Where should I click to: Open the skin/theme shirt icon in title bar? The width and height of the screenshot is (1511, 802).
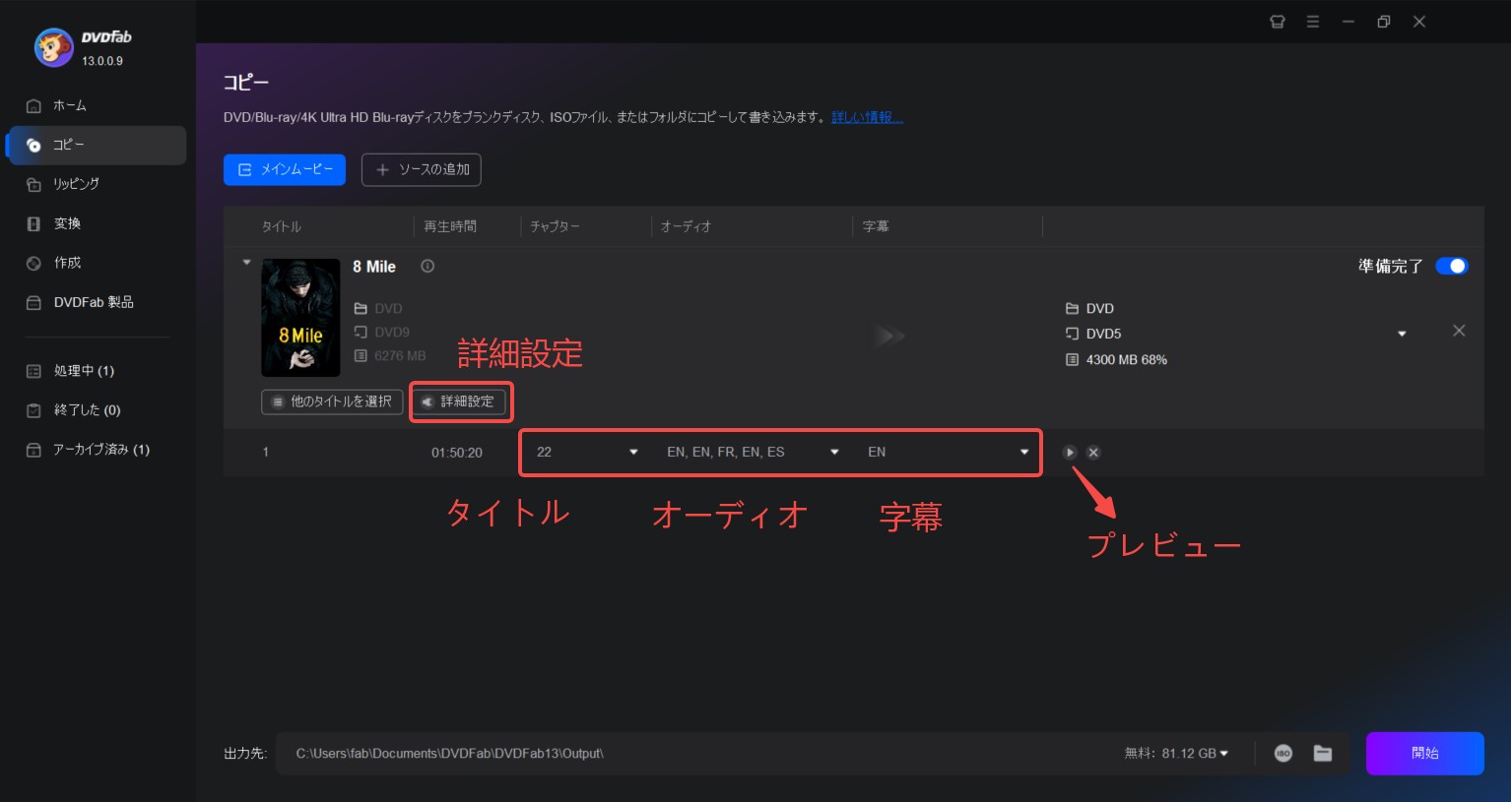click(1278, 22)
